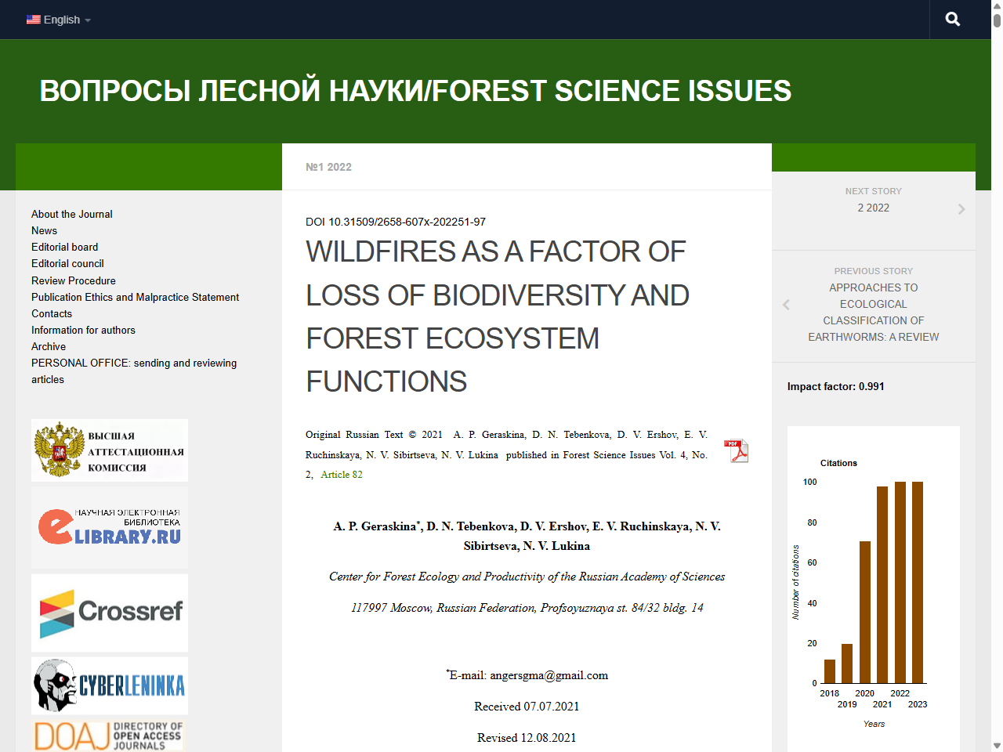Click the Crossref logo
1003x752 pixels.
pyautogui.click(x=109, y=612)
